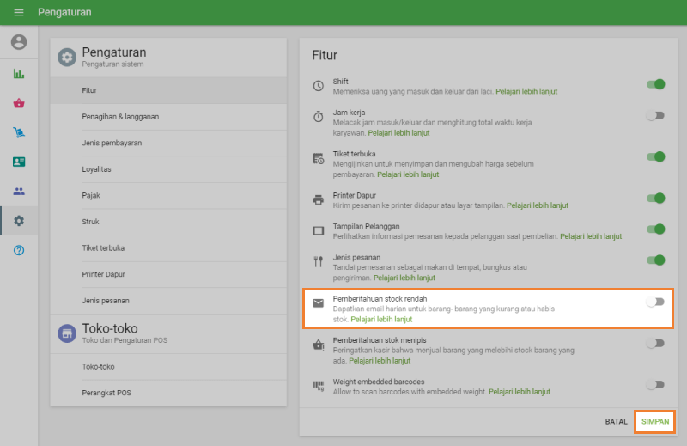Viewport: 687px width, 446px height.
Task: Open the hamburger navigation menu
Action: point(19,13)
